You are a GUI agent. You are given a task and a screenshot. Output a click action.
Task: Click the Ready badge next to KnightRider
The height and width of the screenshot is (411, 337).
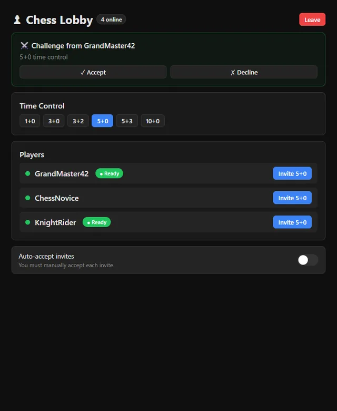96,222
